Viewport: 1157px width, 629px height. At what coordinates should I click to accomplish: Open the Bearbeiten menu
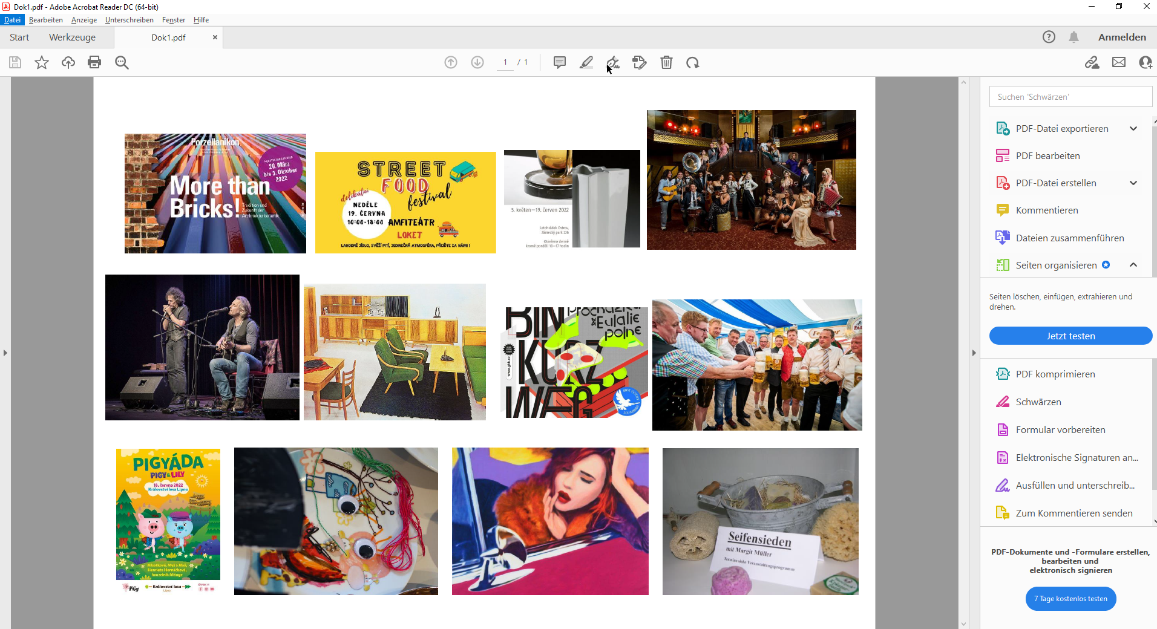click(46, 20)
